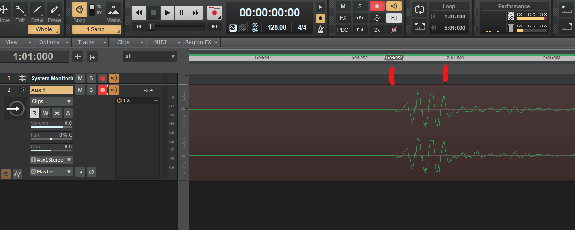
Task: Toggle metronome during record (orange dot) button
Action: pyautogui.click(x=320, y=18)
